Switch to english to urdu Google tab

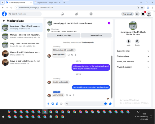pos(47,2)
